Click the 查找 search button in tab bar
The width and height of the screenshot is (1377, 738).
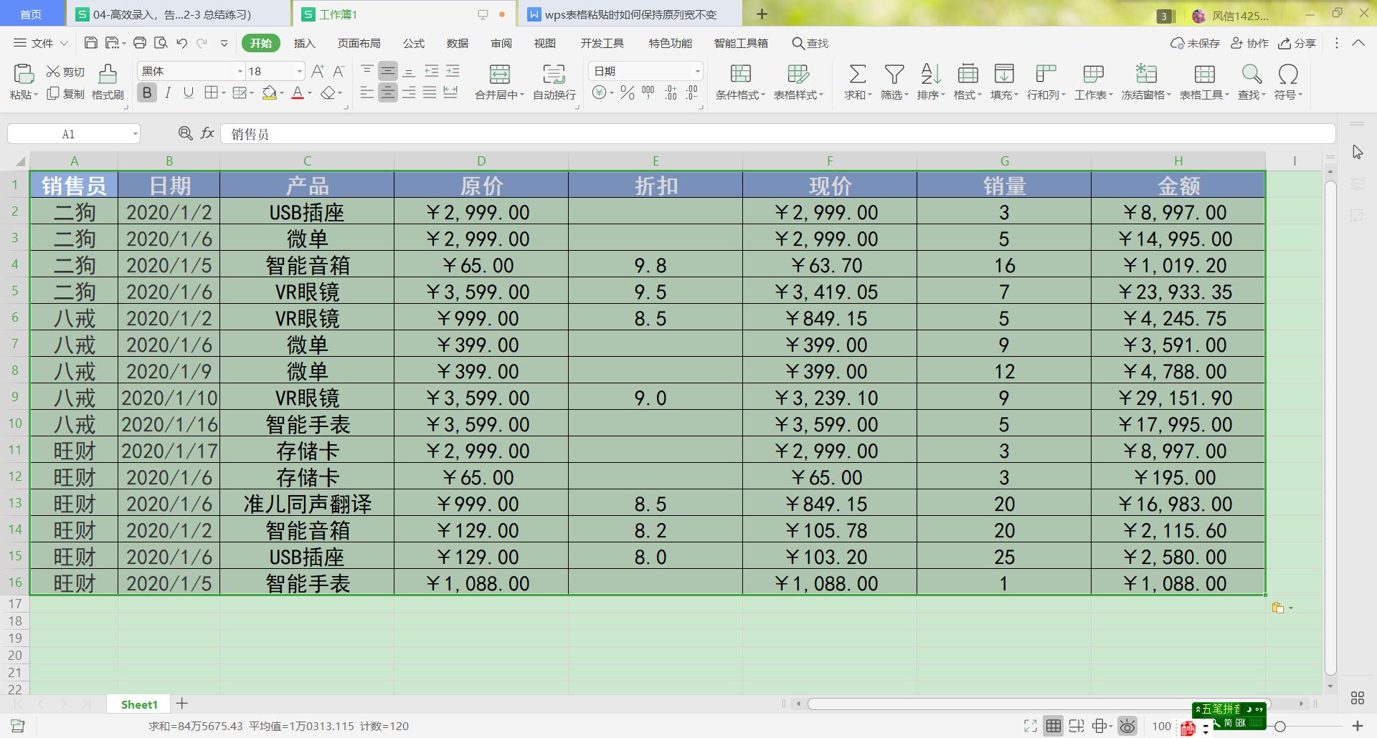(810, 43)
